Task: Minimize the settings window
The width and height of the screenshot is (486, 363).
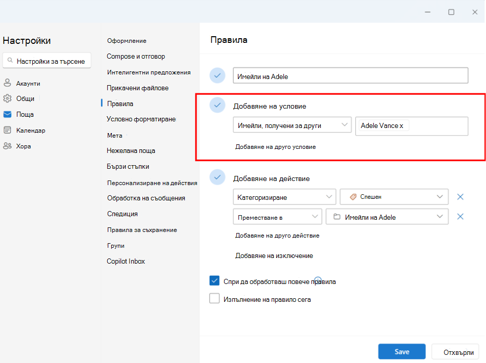Action: 428,12
